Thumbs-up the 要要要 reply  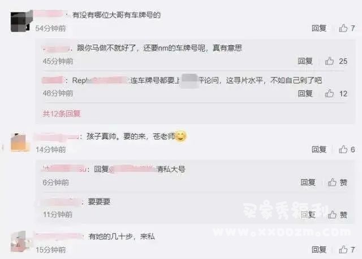(332, 215)
